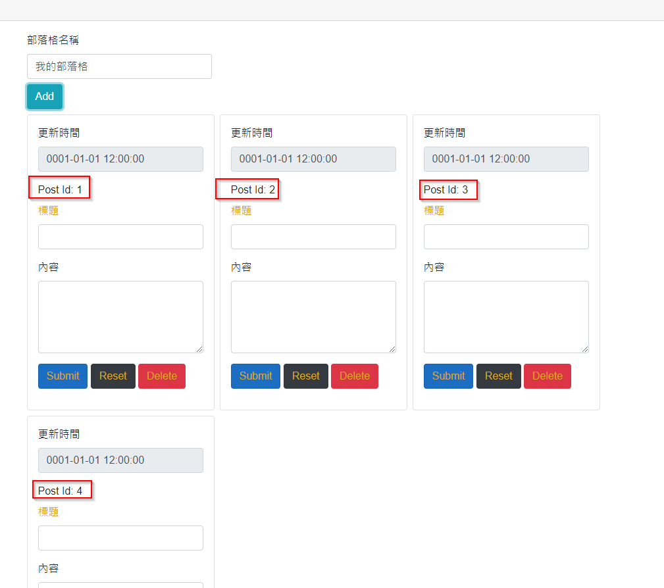Click Delete in Post Id 3 card
The width and height of the screenshot is (664, 588).
click(x=547, y=376)
